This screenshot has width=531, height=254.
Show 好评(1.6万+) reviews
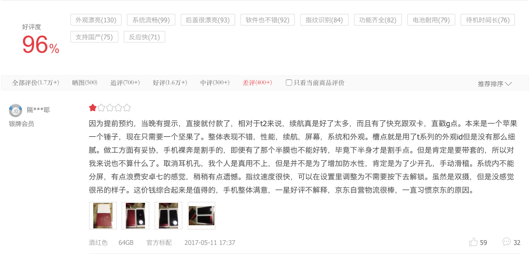click(170, 83)
